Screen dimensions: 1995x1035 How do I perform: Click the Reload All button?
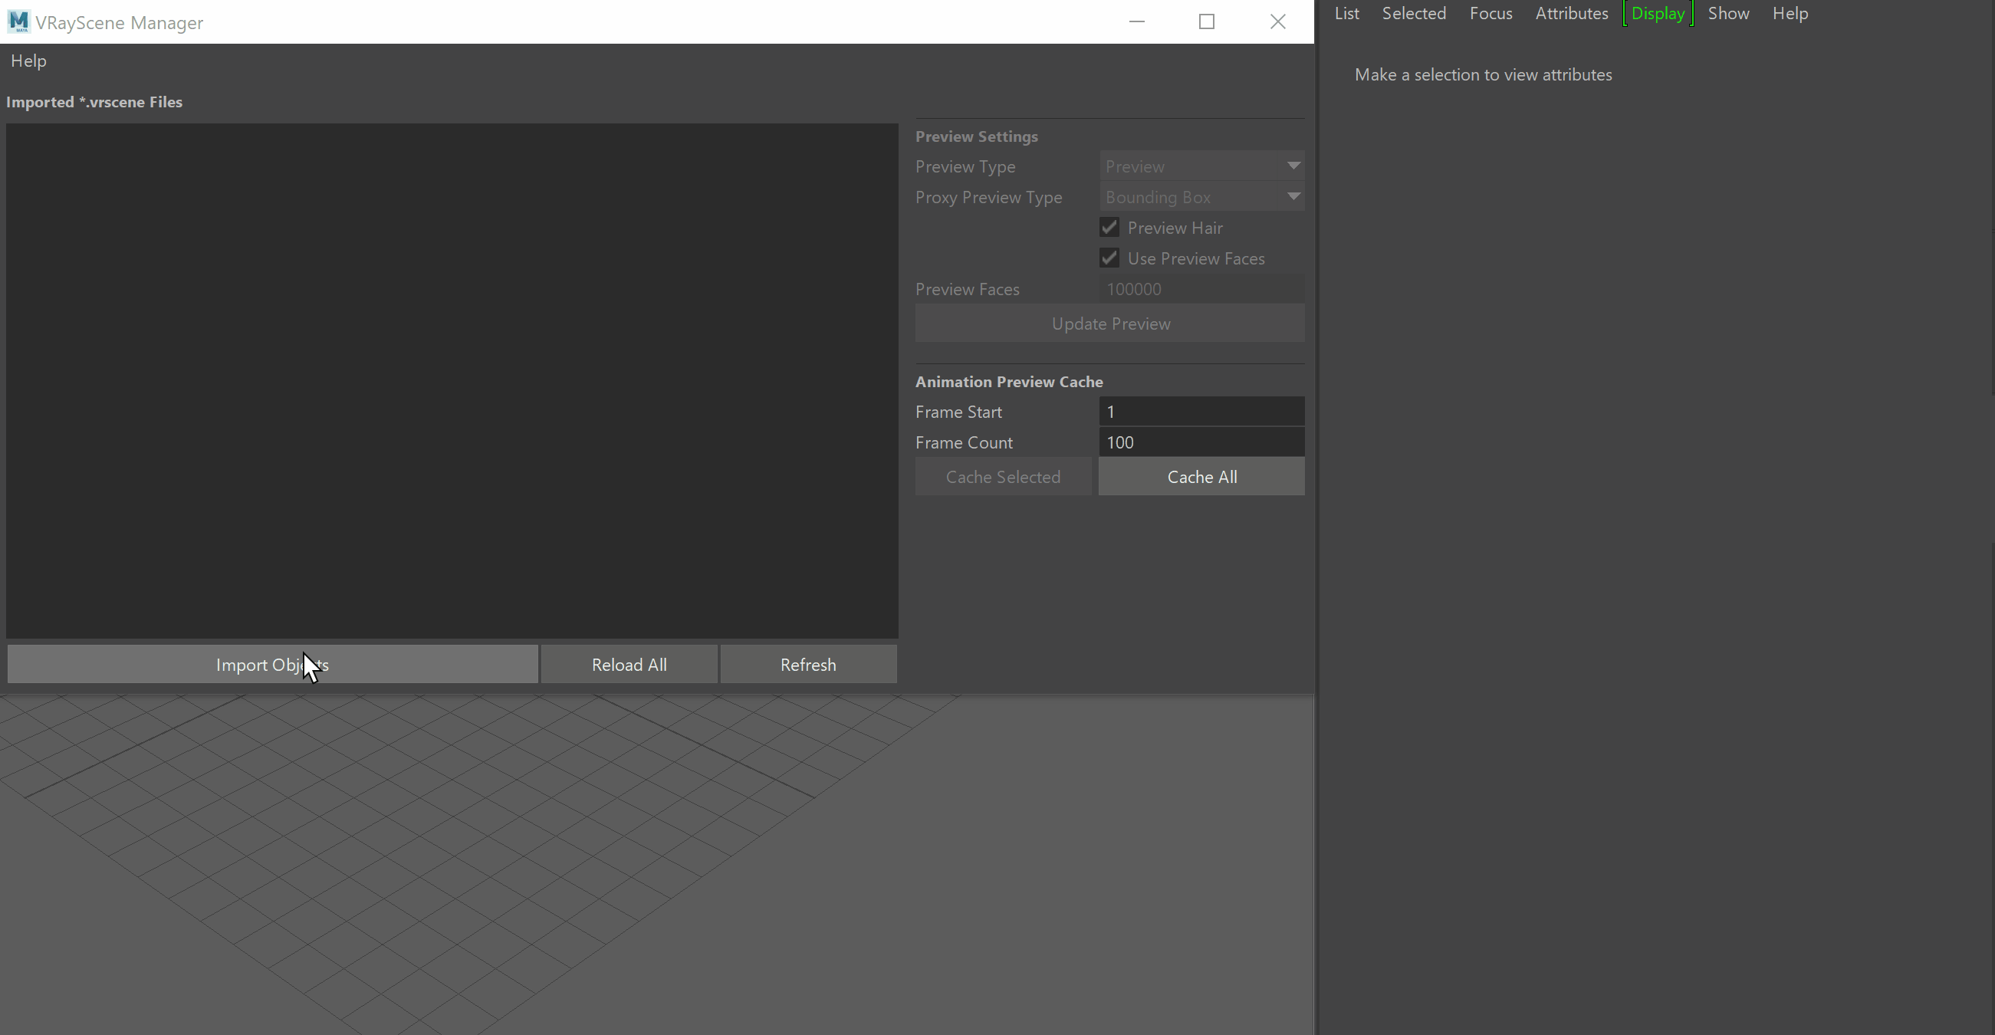[x=629, y=664]
